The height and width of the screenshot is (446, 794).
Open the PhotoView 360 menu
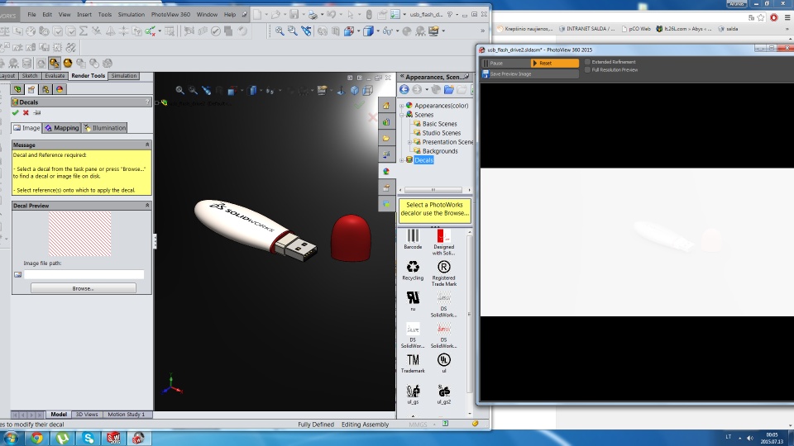[170, 15]
